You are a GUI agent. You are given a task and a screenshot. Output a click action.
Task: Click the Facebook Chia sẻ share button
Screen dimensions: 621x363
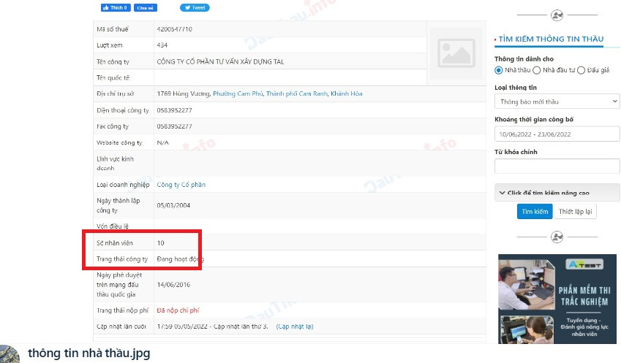[x=146, y=7]
